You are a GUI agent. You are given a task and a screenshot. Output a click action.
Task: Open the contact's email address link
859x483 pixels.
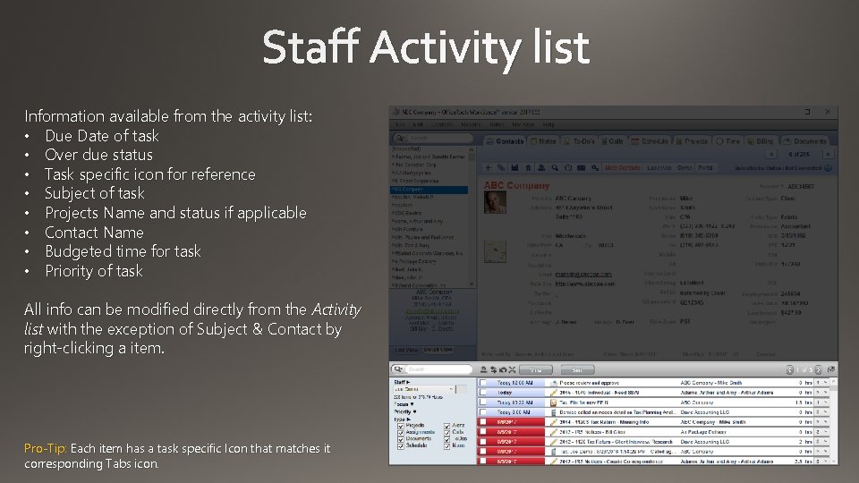pos(583,275)
